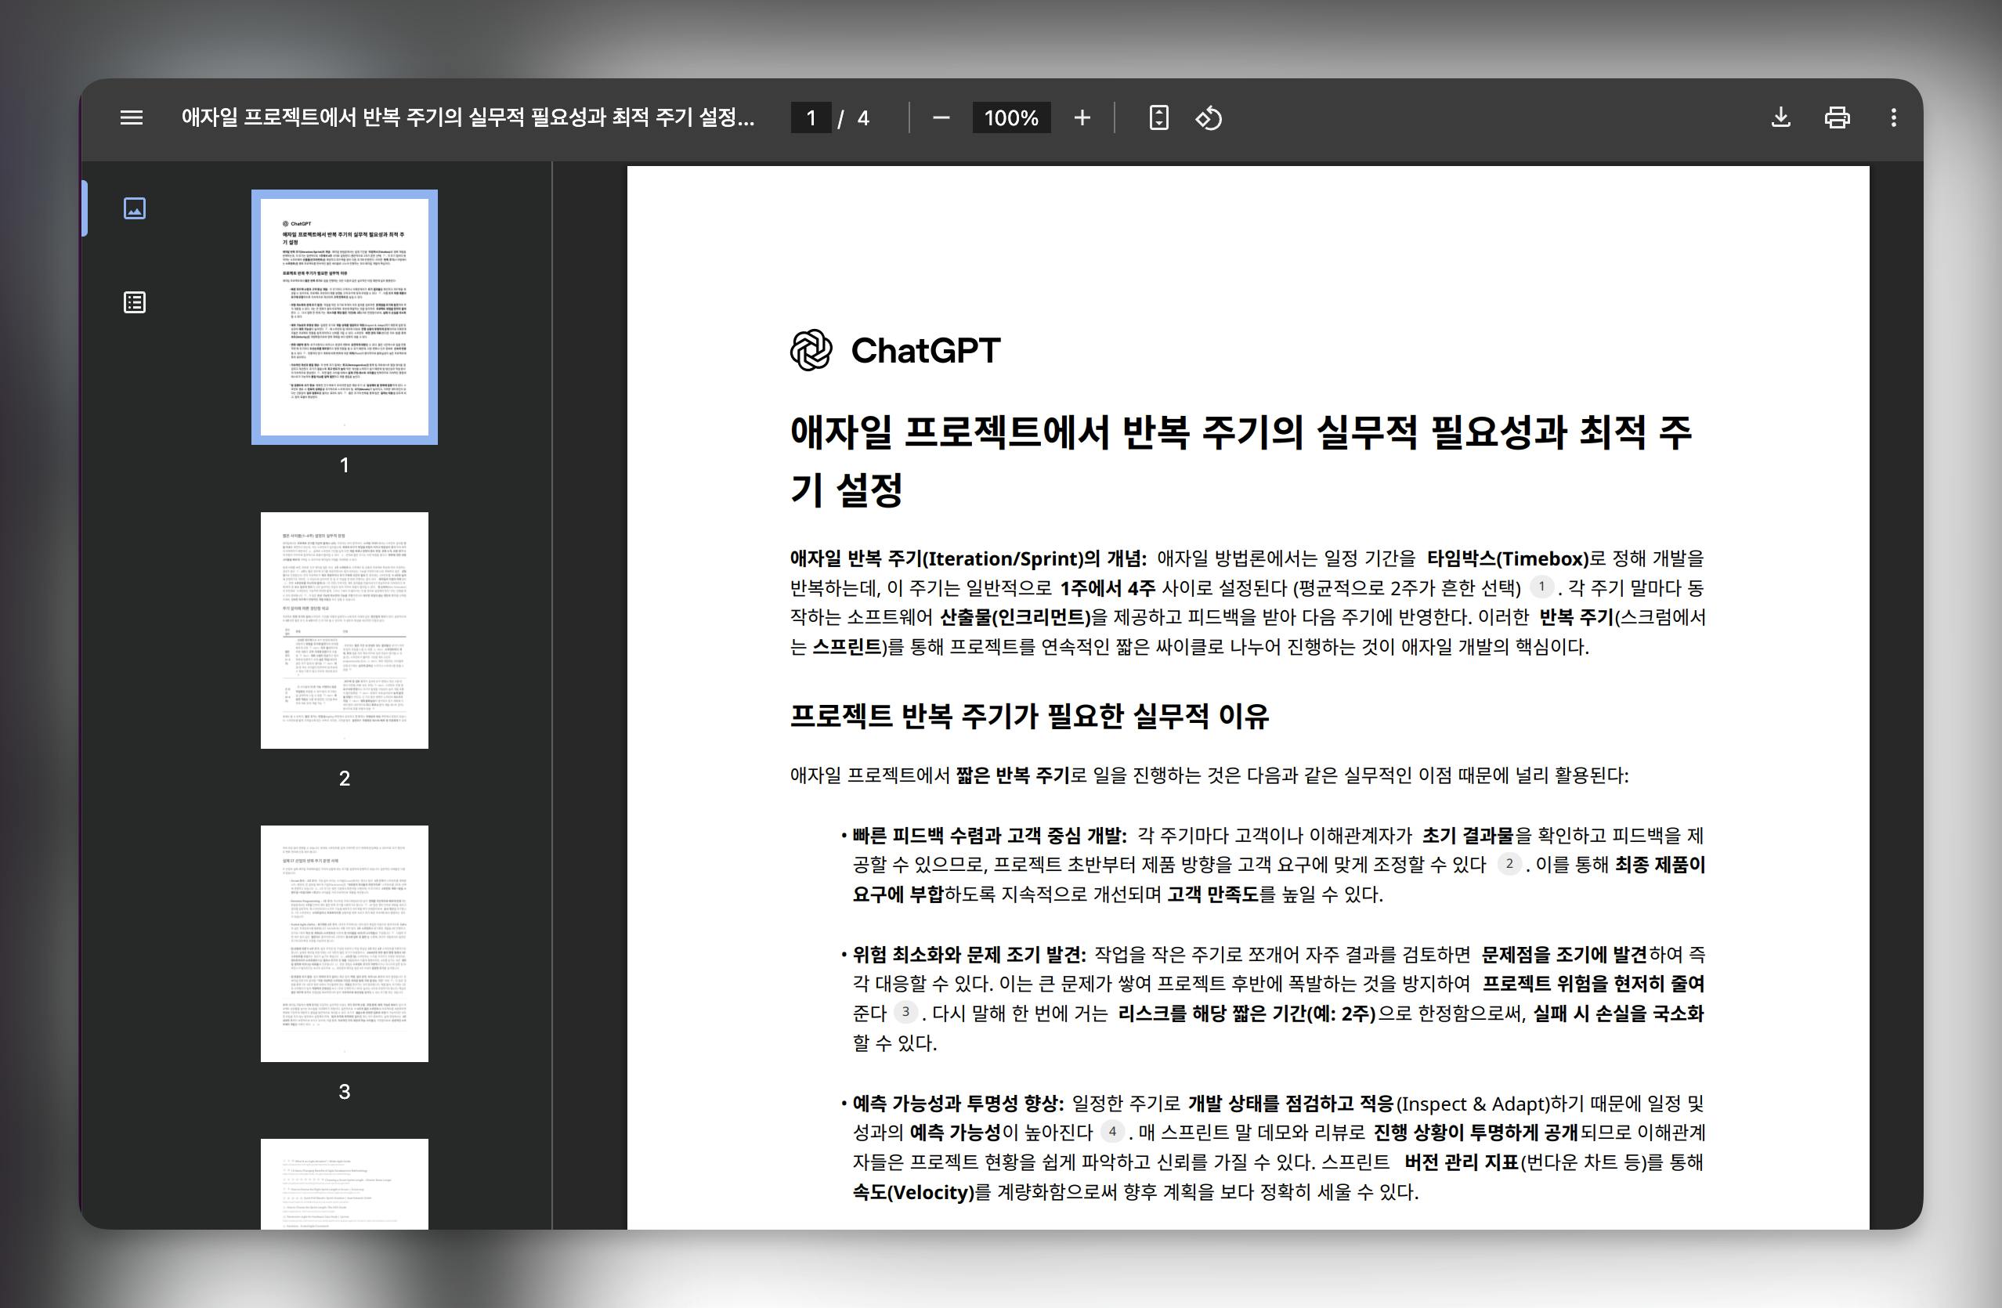Open the three-dot more actions menu
2002x1308 pixels.
click(1893, 117)
